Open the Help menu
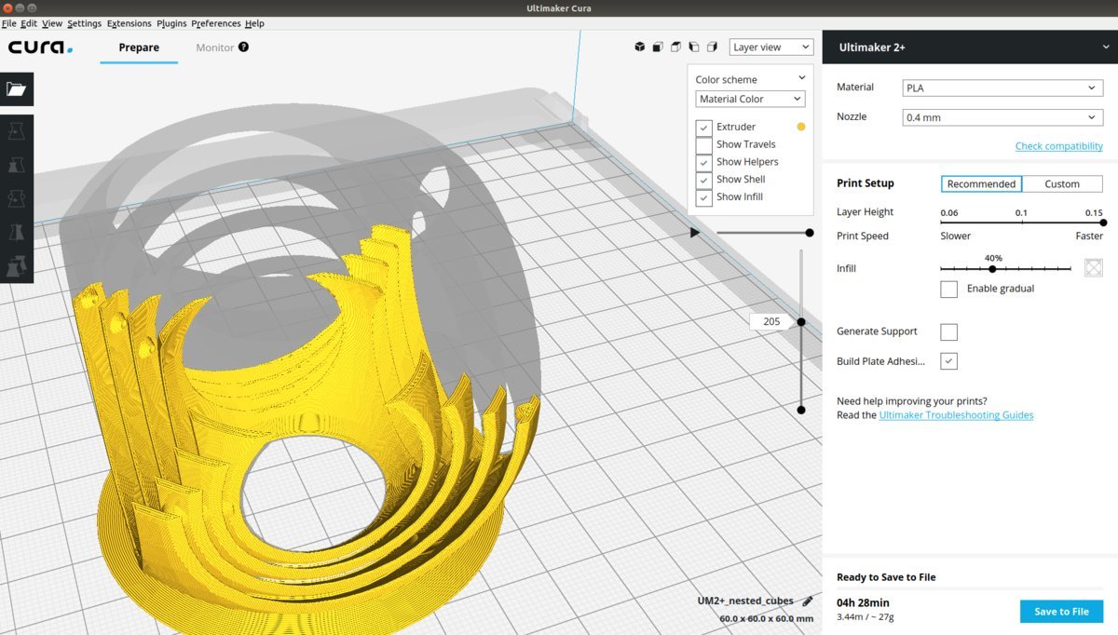The height and width of the screenshot is (635, 1118). 254,23
